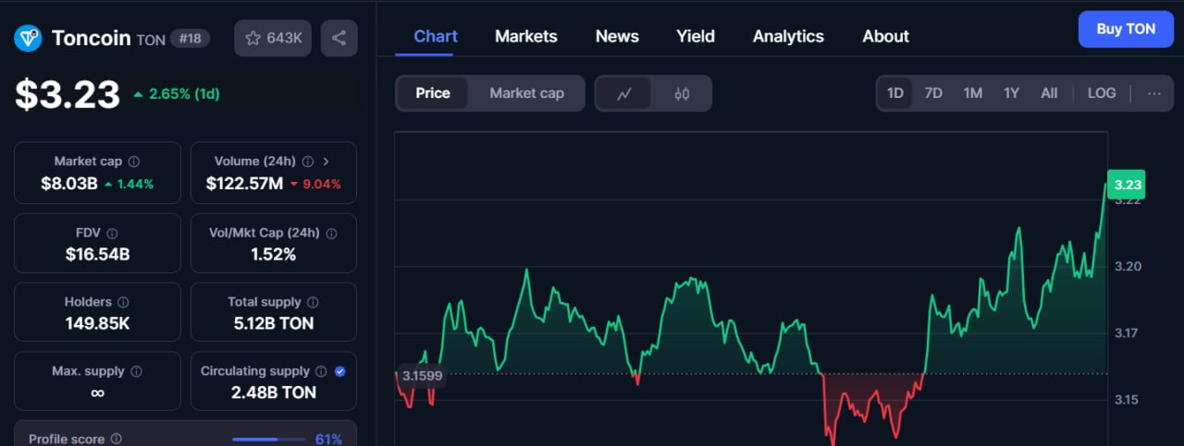
Task: Click the $16.54B FDV value
Action: click(97, 254)
